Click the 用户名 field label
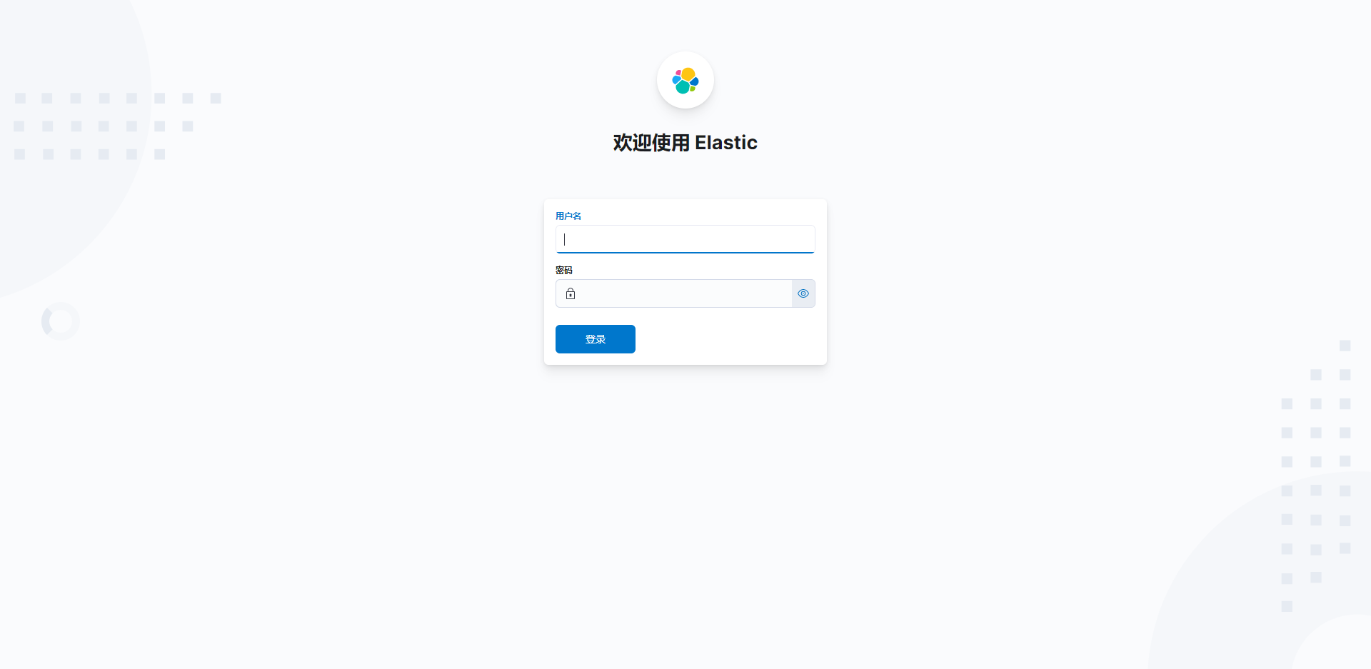The image size is (1371, 669). 568,216
